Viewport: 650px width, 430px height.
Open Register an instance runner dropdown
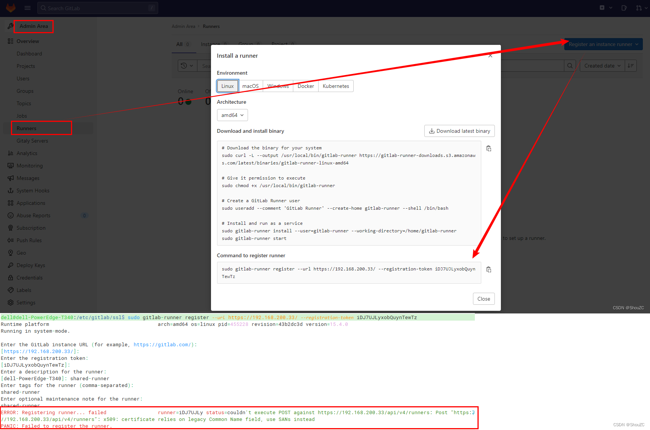click(x=603, y=44)
